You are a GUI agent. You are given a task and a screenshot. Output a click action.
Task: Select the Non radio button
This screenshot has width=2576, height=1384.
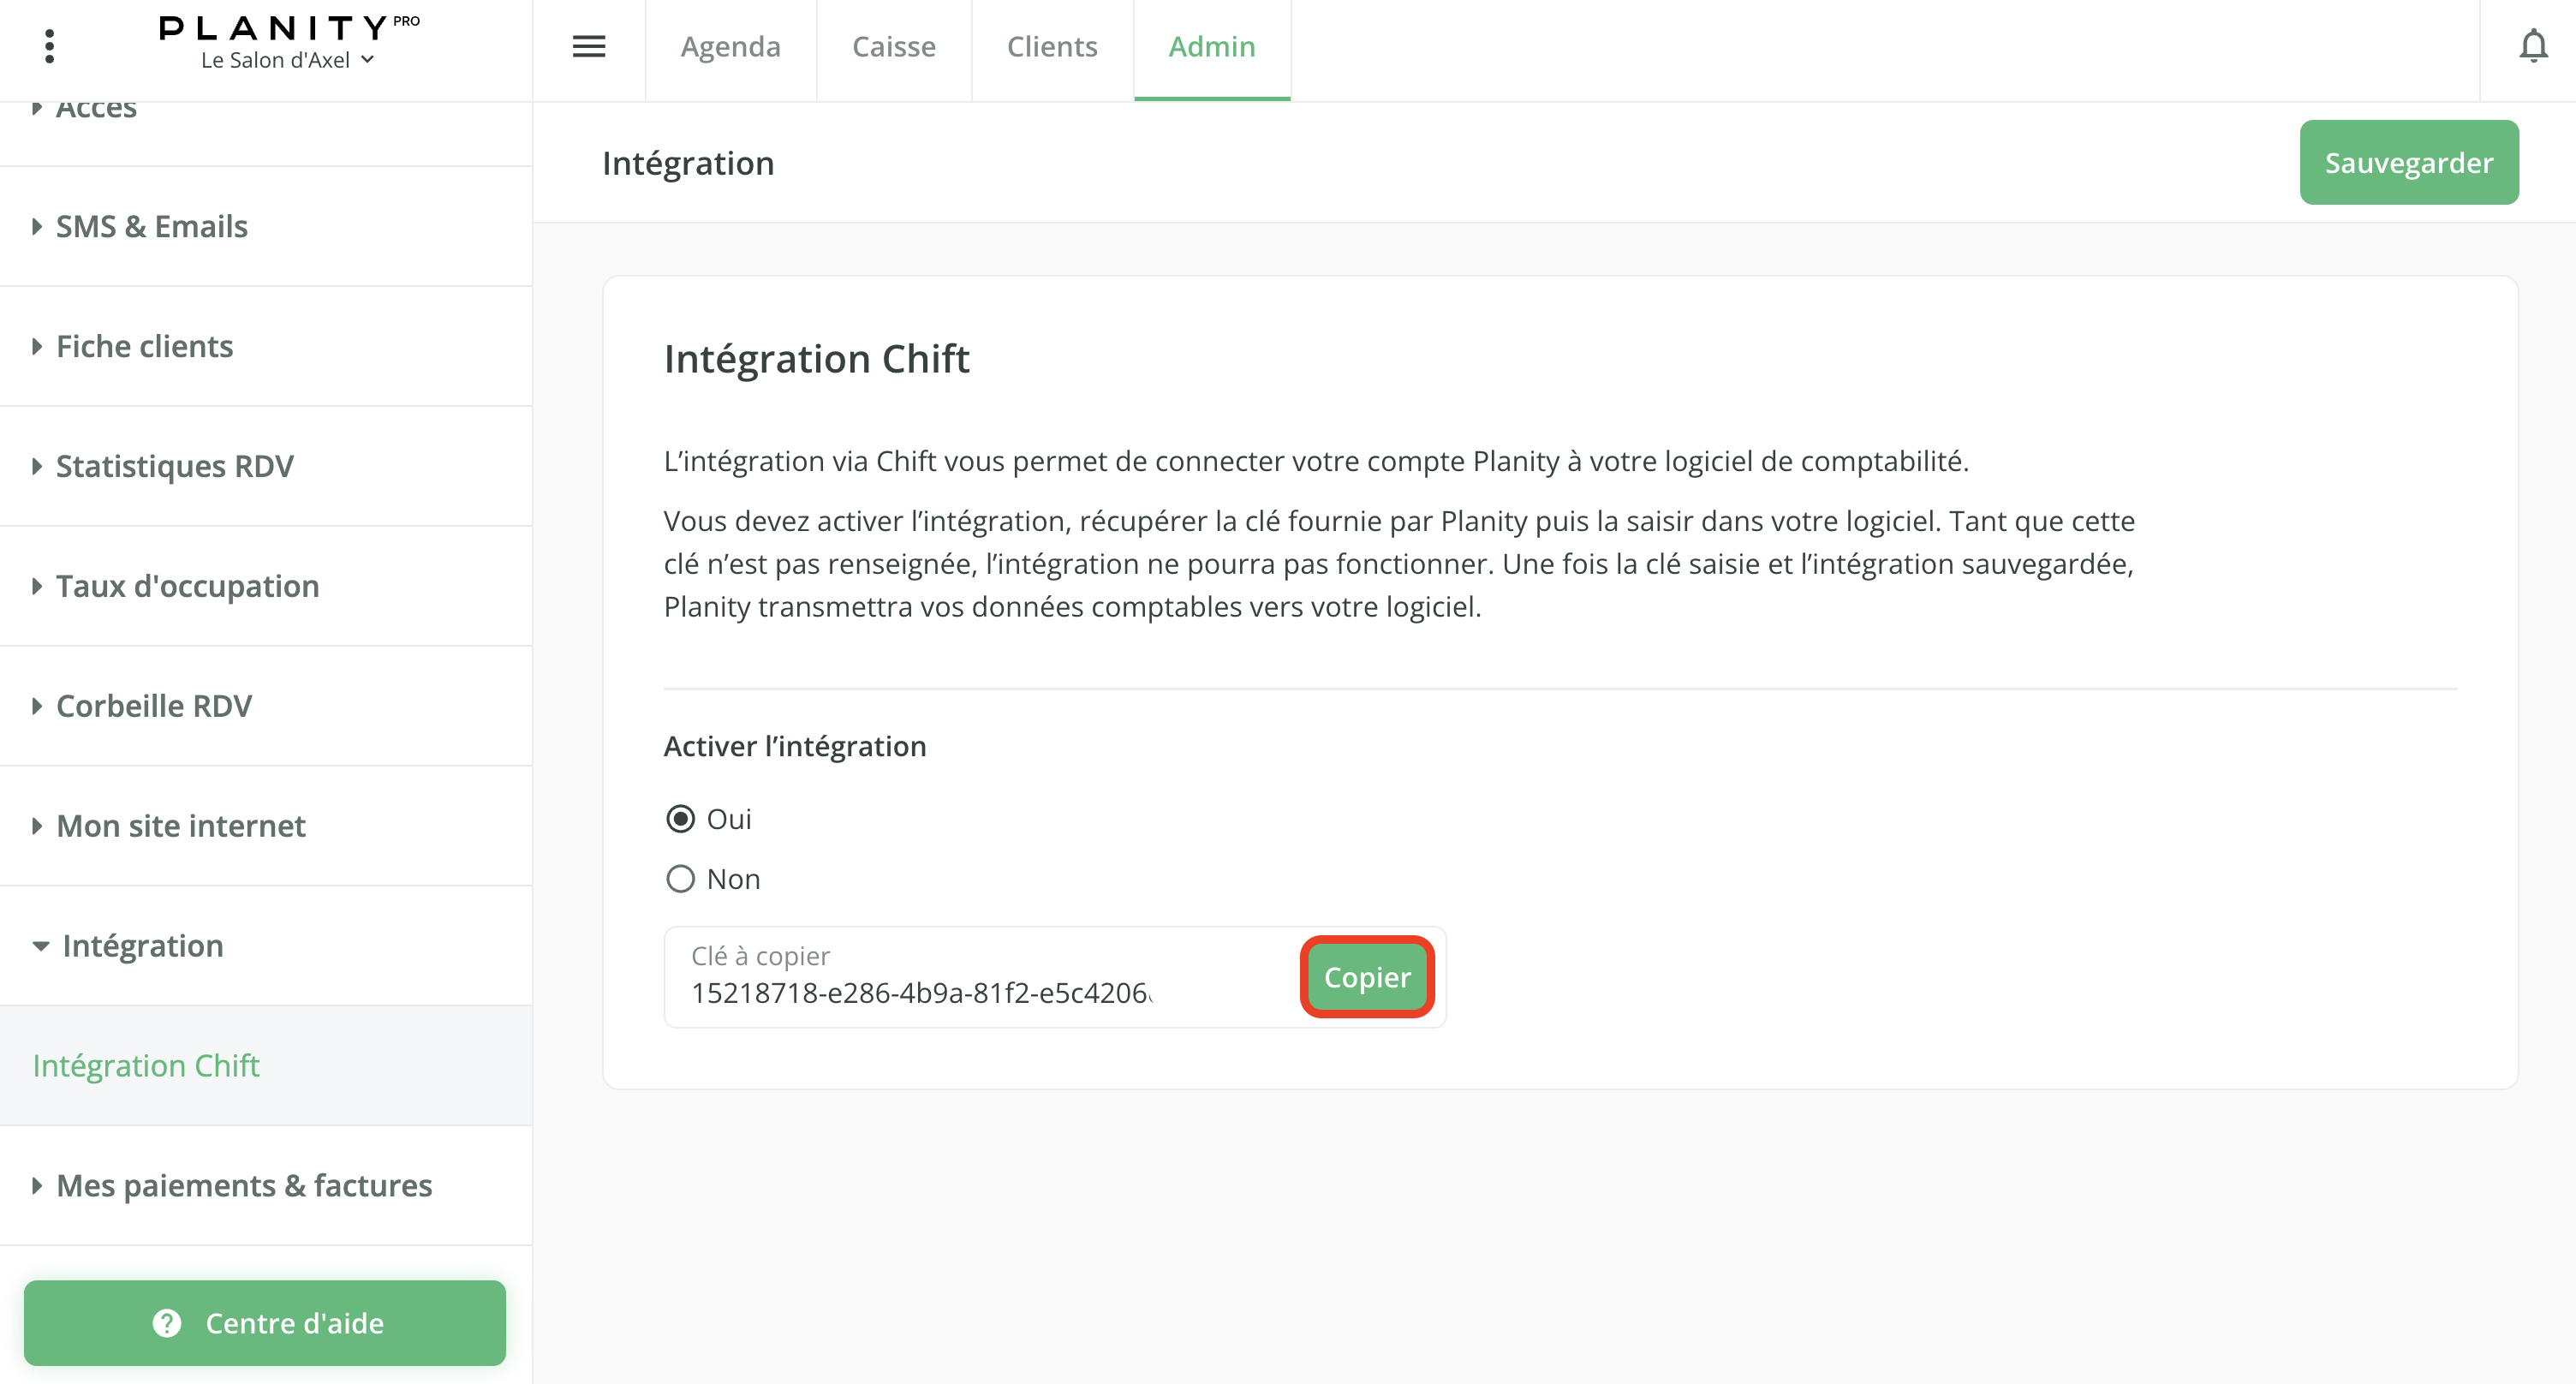(x=680, y=879)
